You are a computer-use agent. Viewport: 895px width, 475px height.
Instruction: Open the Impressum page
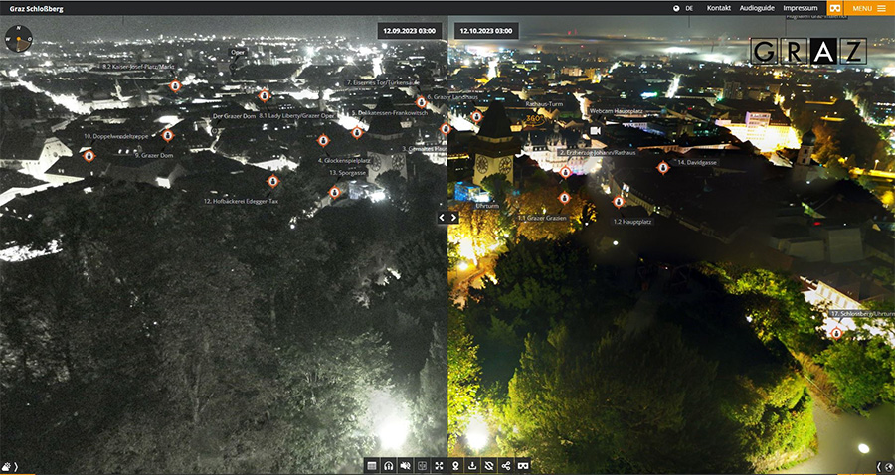click(x=801, y=8)
